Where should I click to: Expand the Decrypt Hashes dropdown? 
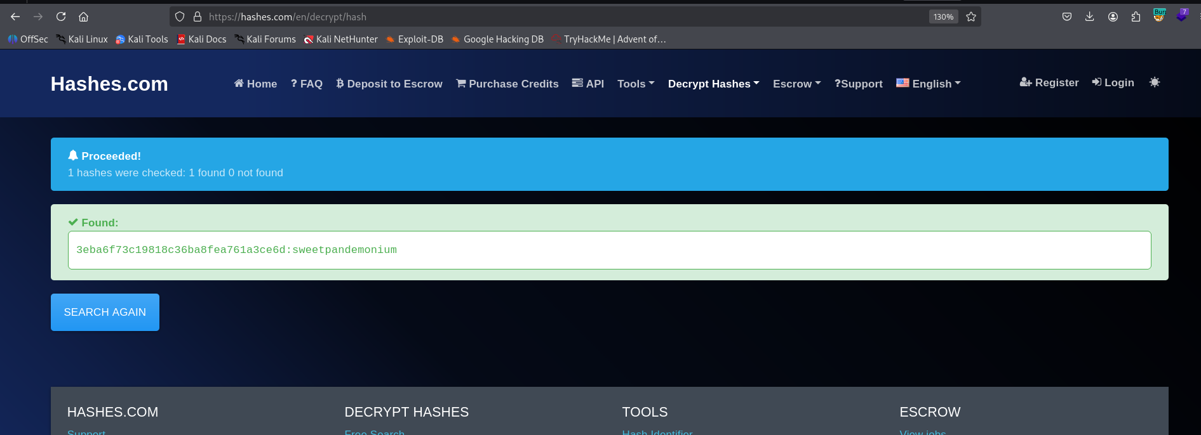click(713, 84)
